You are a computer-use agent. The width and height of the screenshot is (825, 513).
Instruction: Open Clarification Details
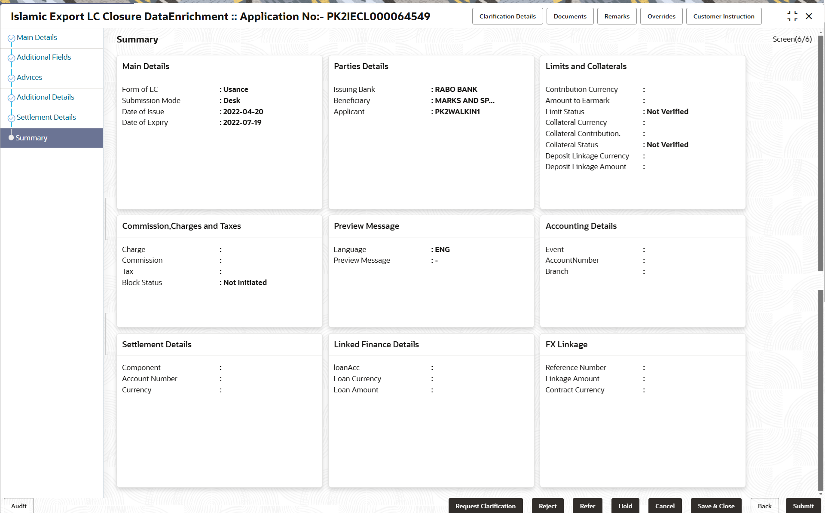coord(507,16)
